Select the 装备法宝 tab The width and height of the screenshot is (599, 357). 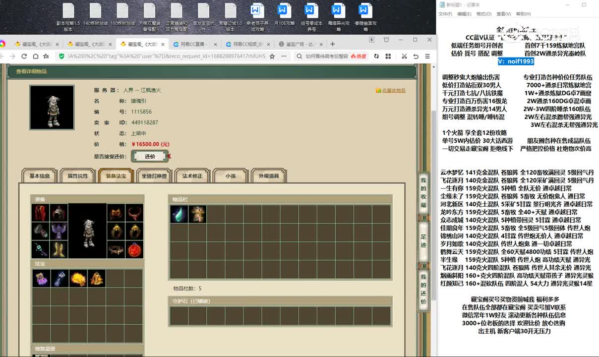pyautogui.click(x=116, y=176)
